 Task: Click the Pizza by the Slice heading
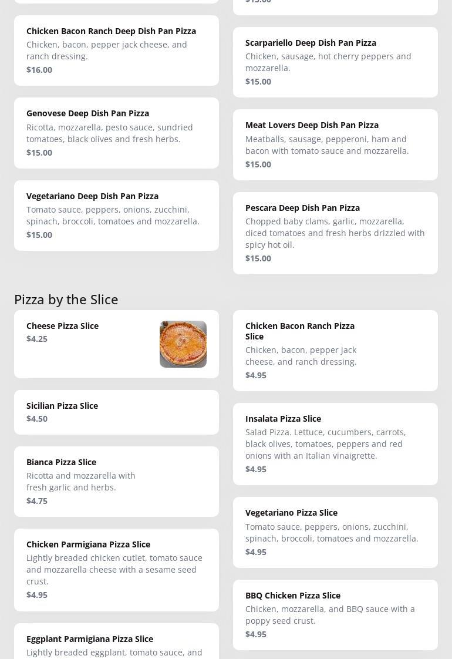click(x=66, y=300)
